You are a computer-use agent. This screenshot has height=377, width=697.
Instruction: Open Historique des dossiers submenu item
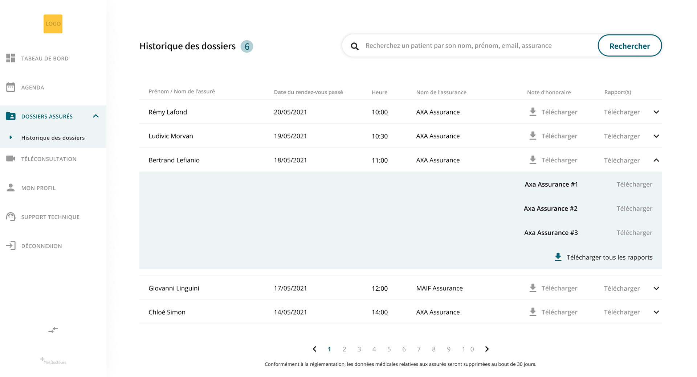click(53, 138)
